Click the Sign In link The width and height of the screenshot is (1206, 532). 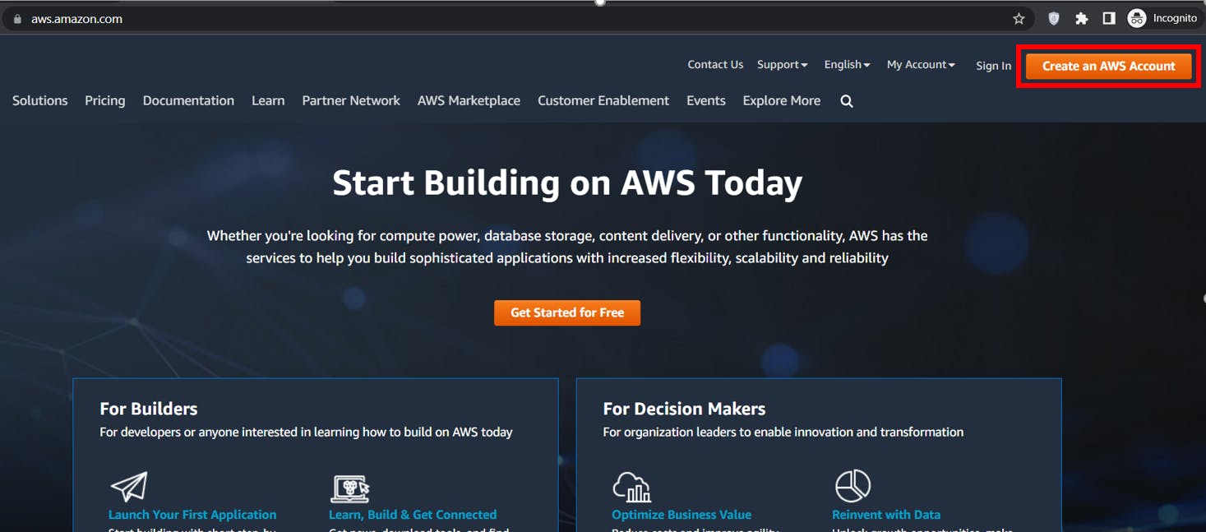[993, 66]
